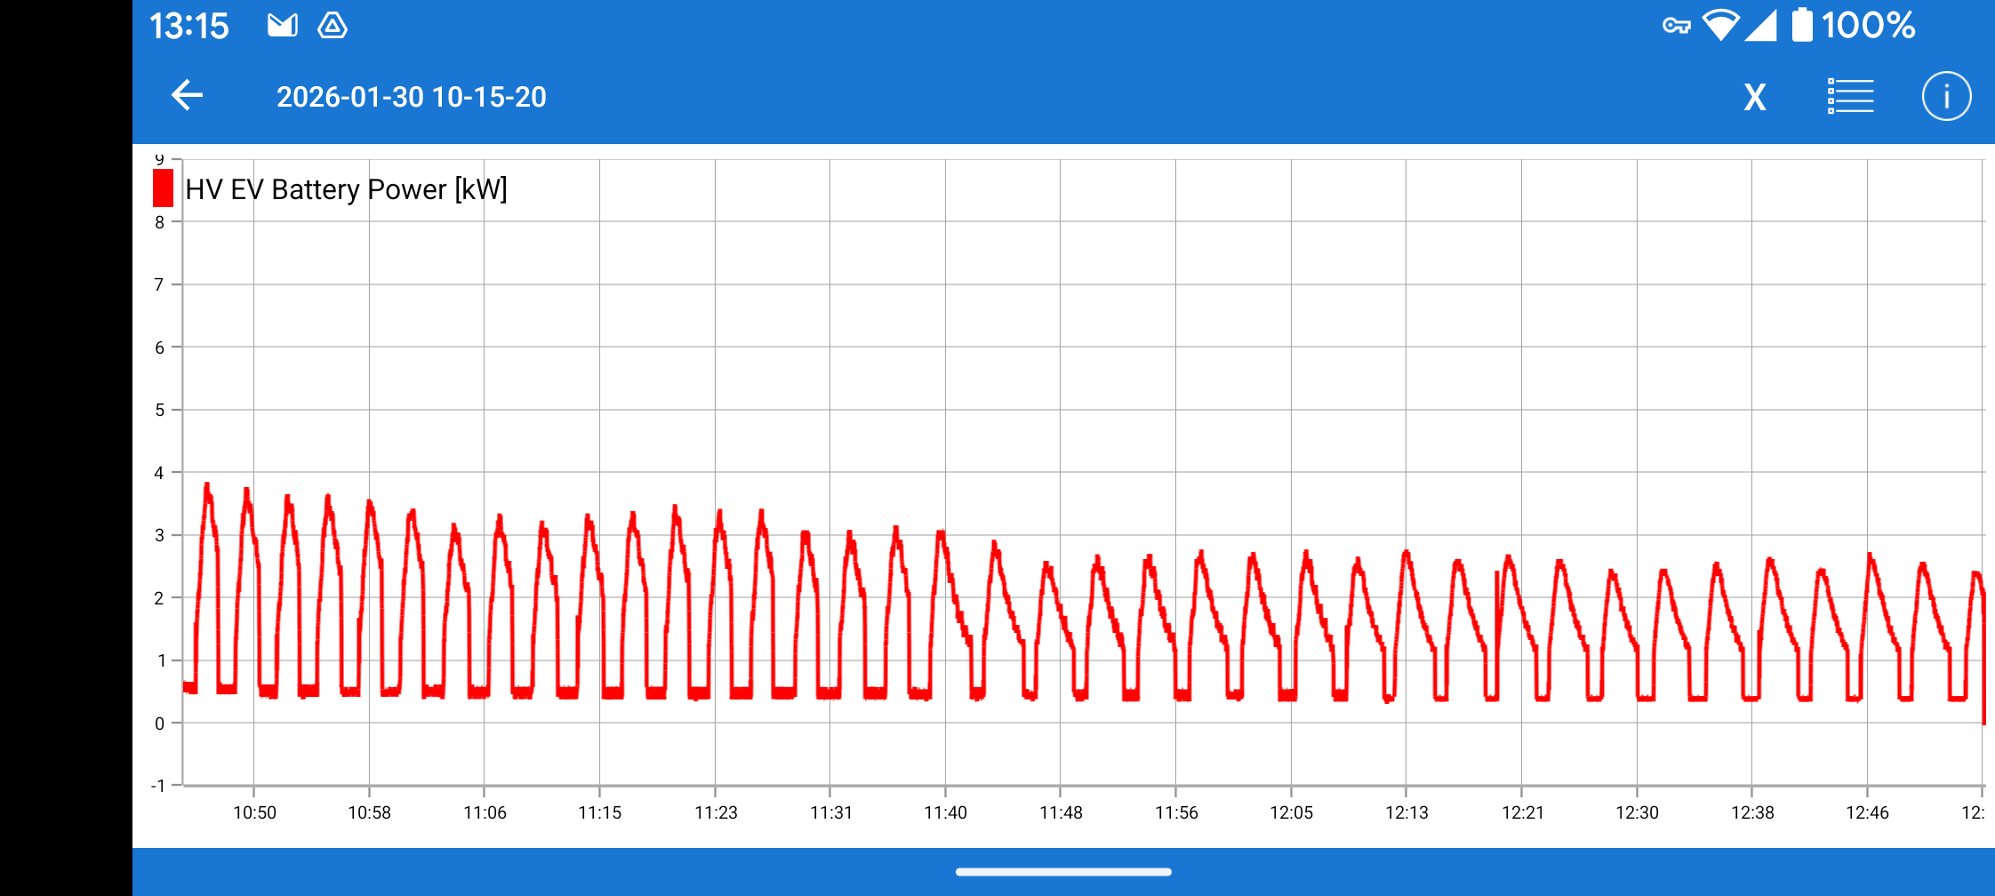Screen dimensions: 1995x896
Task: Click the red legend color swatch
Action: [163, 188]
